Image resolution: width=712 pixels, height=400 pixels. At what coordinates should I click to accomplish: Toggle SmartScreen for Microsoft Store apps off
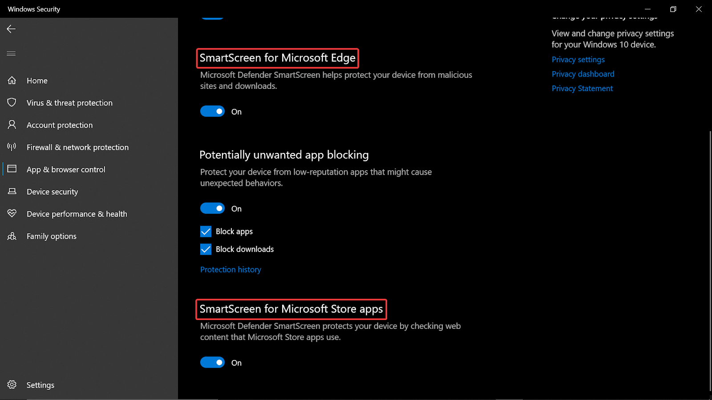[212, 363]
